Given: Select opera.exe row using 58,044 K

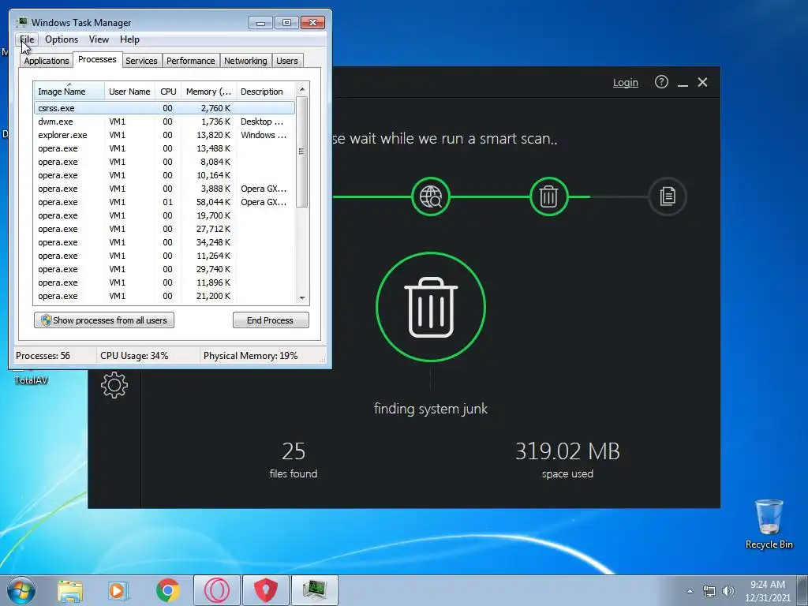Looking at the screenshot, I should pyautogui.click(x=164, y=202).
